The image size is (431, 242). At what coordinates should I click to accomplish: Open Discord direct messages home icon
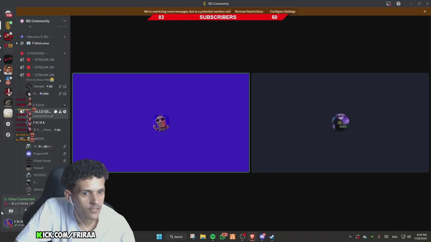(8, 13)
